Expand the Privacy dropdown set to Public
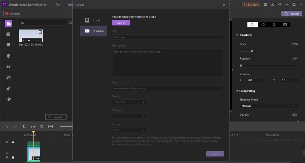The image size is (305, 163). (130, 130)
